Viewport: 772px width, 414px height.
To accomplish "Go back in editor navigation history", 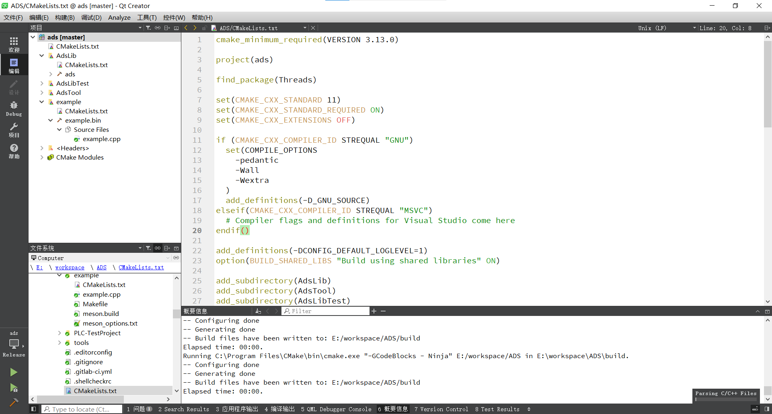I will [x=186, y=28].
